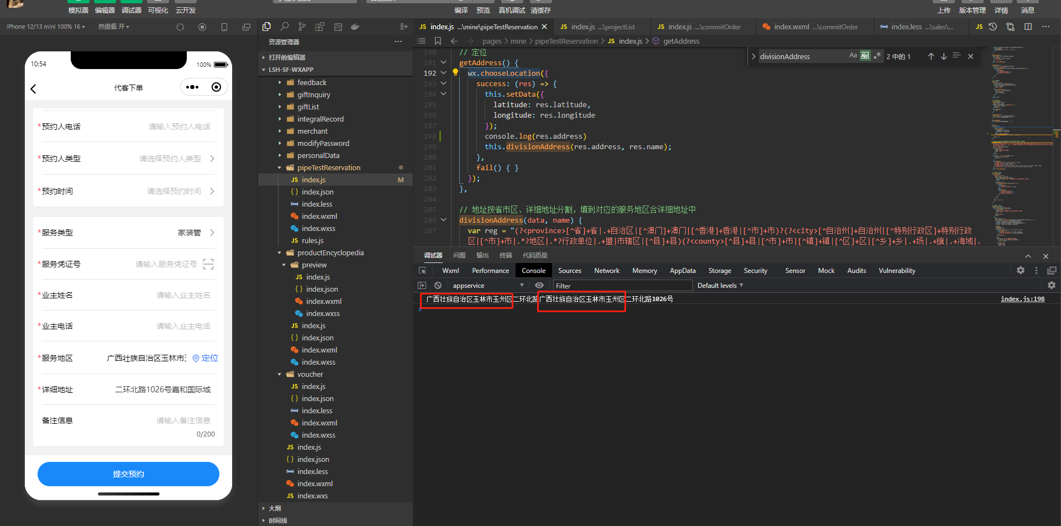Open the Explorer files icon in sidebar
The image size is (1061, 526).
(266, 27)
